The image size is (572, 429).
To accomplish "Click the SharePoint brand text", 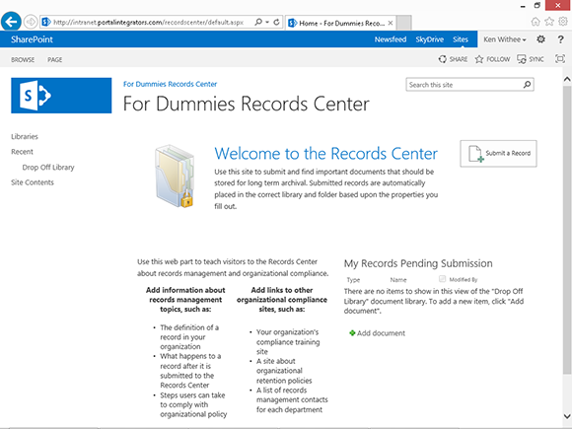I will [x=32, y=39].
